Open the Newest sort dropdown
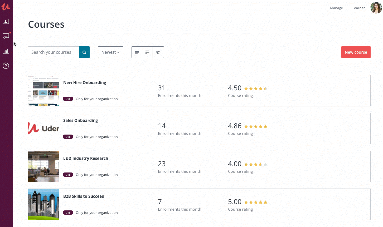Screen dimensions: 383x227 (x=110, y=52)
